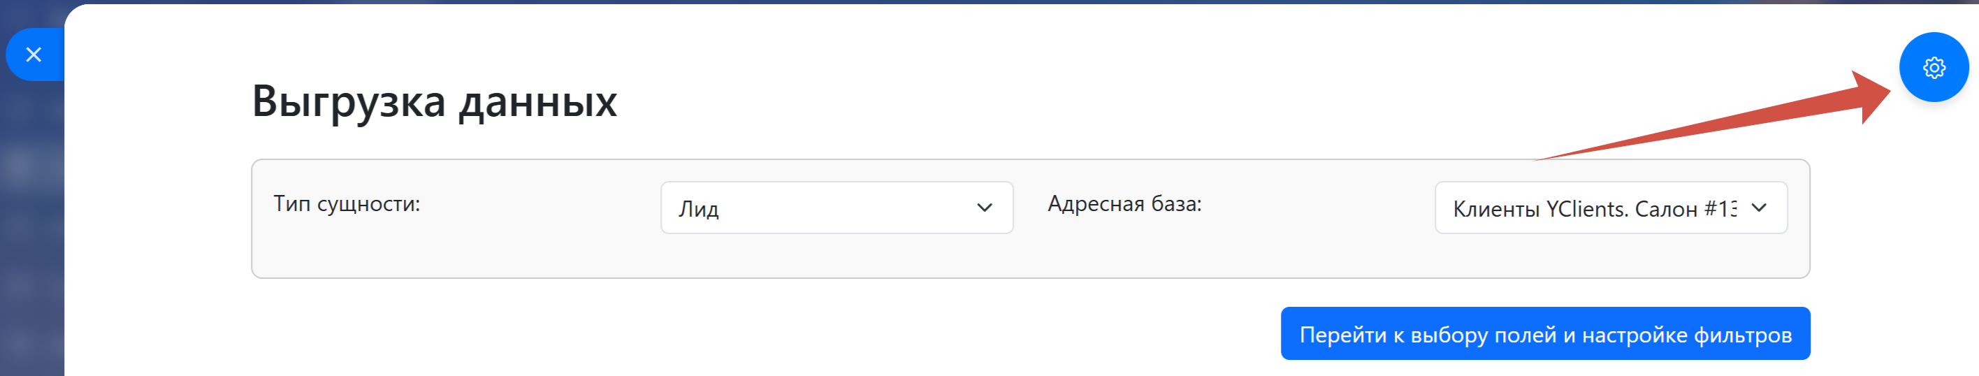Click the Выгрузка данных heading
1979x376 pixels.
pyautogui.click(x=434, y=101)
